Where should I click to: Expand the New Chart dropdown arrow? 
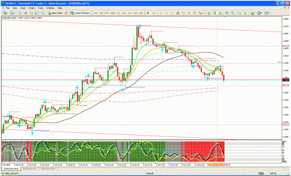click(x=7, y=13)
